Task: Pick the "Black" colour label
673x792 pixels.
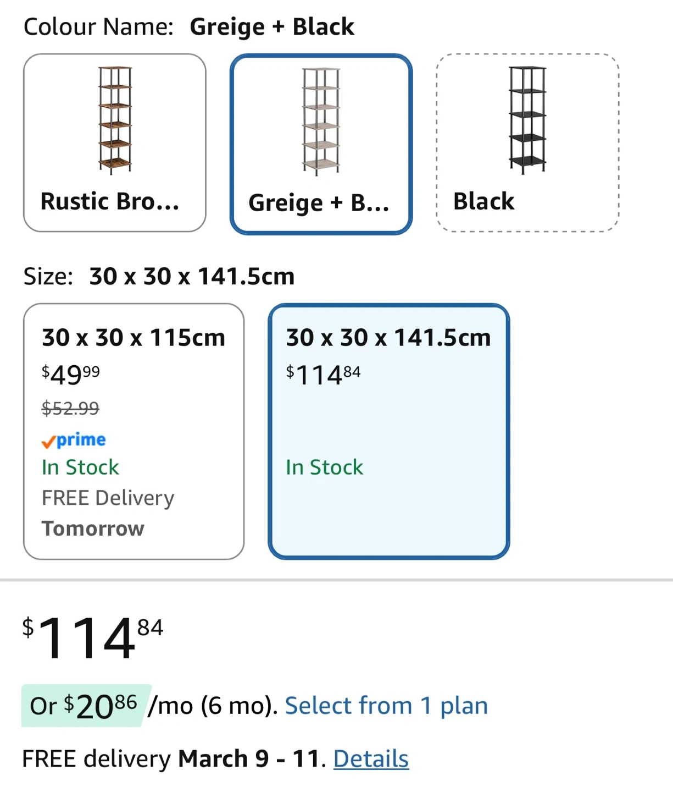Action: point(483,202)
